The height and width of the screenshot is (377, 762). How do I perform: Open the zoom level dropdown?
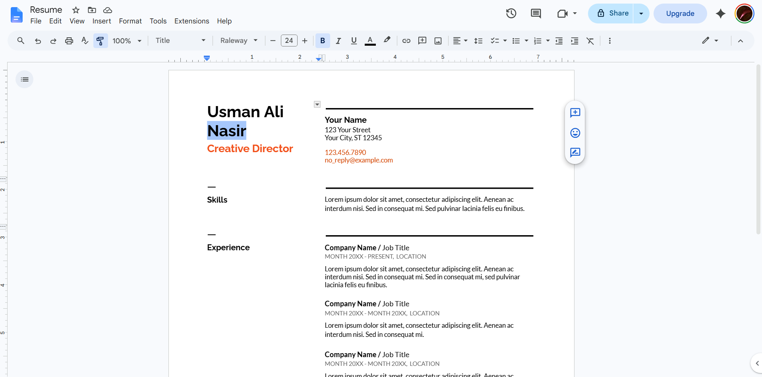coord(127,41)
